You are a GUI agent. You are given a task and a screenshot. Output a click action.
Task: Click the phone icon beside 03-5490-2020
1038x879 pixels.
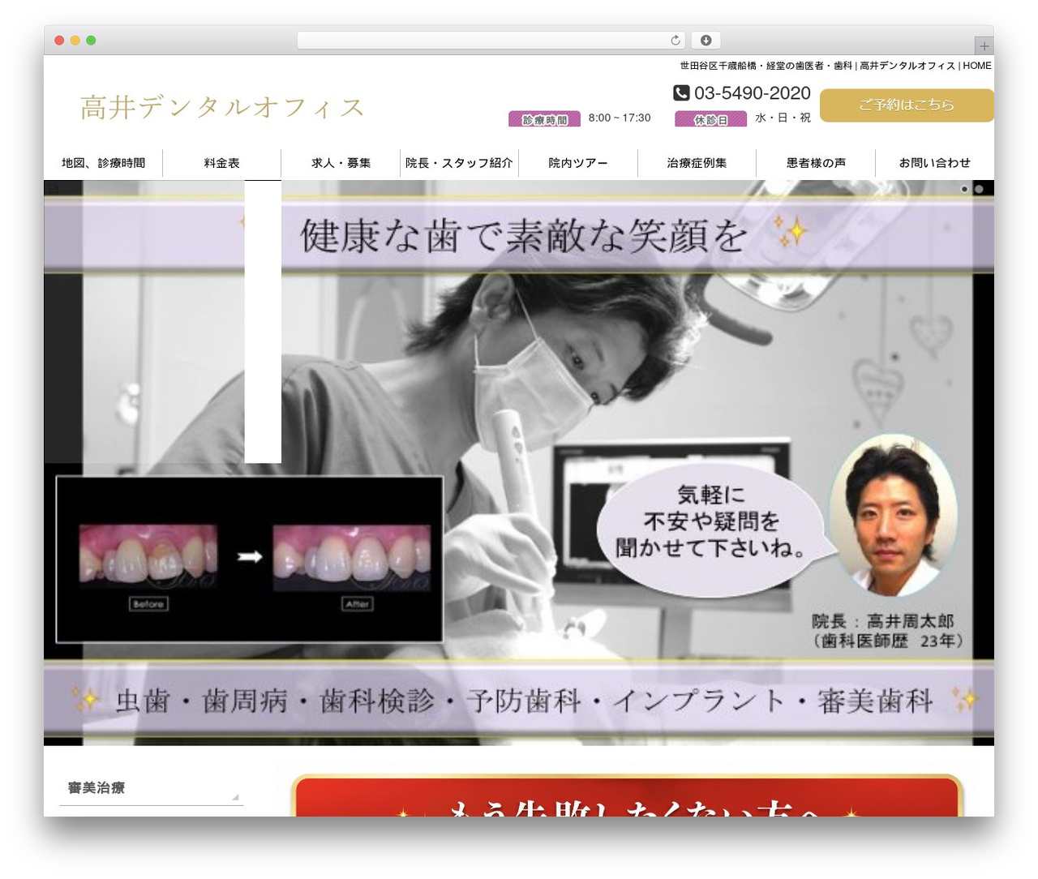click(681, 93)
